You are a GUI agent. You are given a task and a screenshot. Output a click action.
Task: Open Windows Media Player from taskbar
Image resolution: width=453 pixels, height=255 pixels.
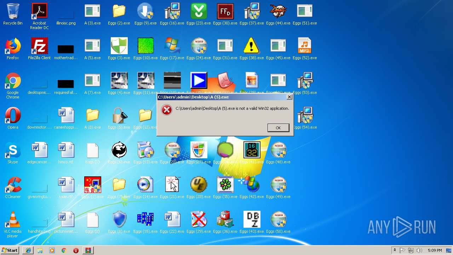click(52, 250)
